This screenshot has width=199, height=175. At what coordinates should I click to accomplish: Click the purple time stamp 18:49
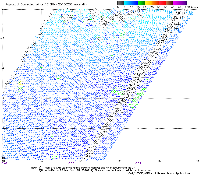(x=4, y=163)
